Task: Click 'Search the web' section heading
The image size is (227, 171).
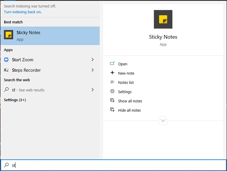Action: pyautogui.click(x=17, y=80)
